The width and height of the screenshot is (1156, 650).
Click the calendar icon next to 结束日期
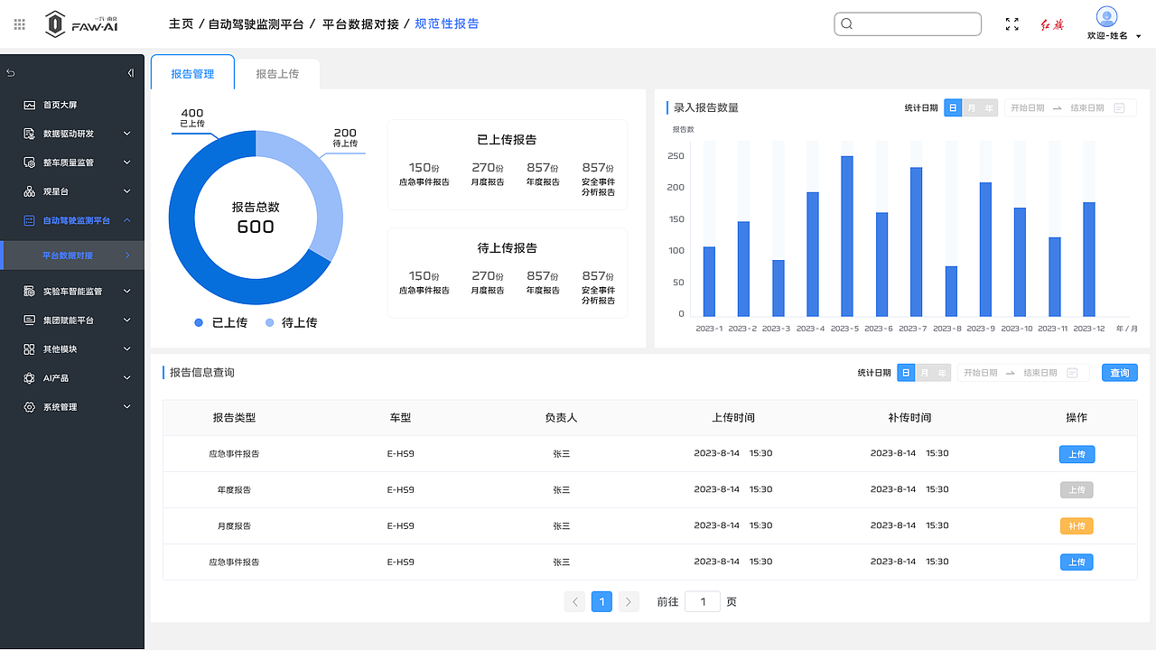coord(1120,107)
